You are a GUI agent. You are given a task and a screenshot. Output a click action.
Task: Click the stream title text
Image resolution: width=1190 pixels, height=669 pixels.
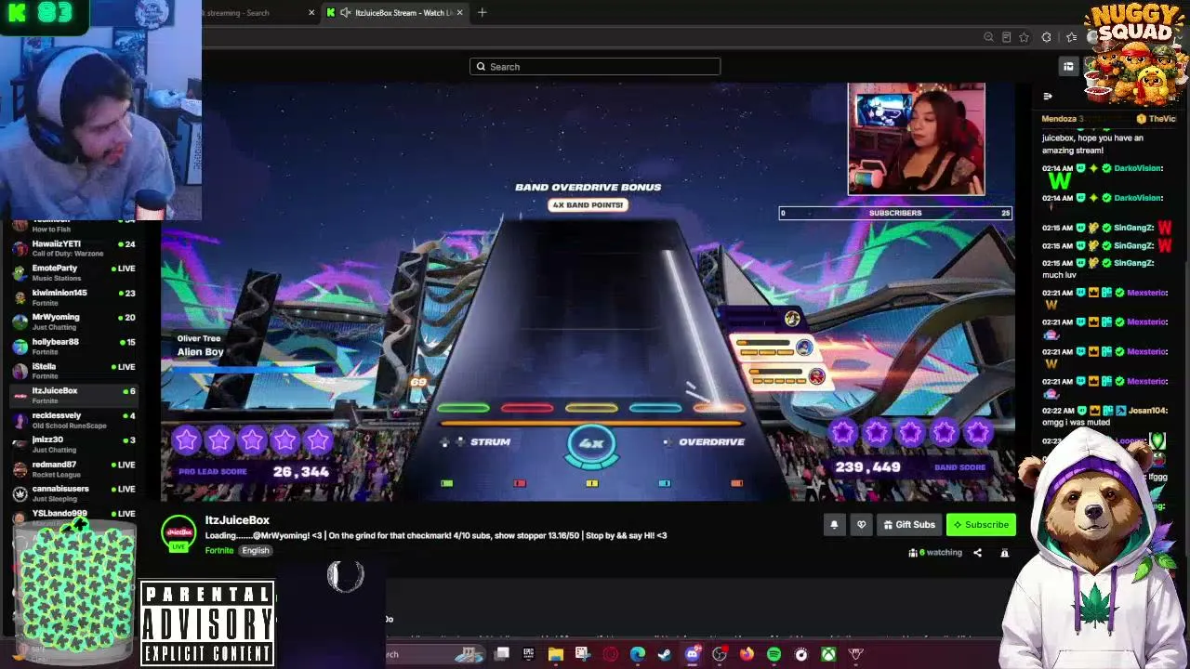tap(436, 535)
